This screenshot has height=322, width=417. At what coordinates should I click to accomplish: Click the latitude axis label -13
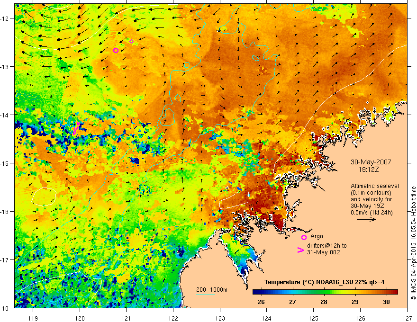[x=5, y=66]
